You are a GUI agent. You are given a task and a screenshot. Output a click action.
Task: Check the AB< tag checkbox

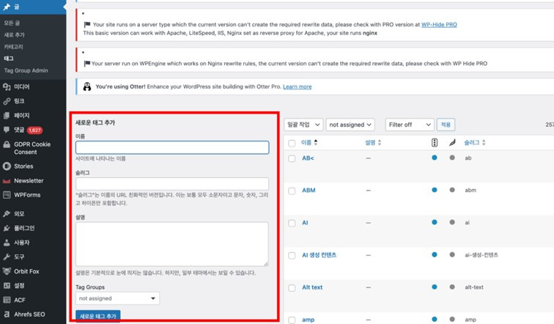(x=292, y=158)
